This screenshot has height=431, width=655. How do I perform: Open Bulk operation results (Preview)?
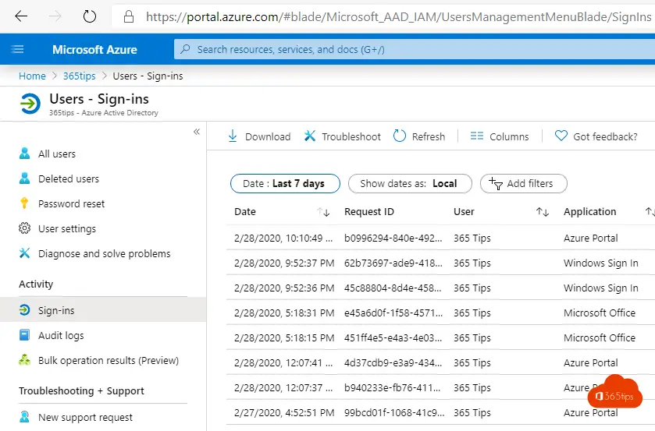coord(109,361)
